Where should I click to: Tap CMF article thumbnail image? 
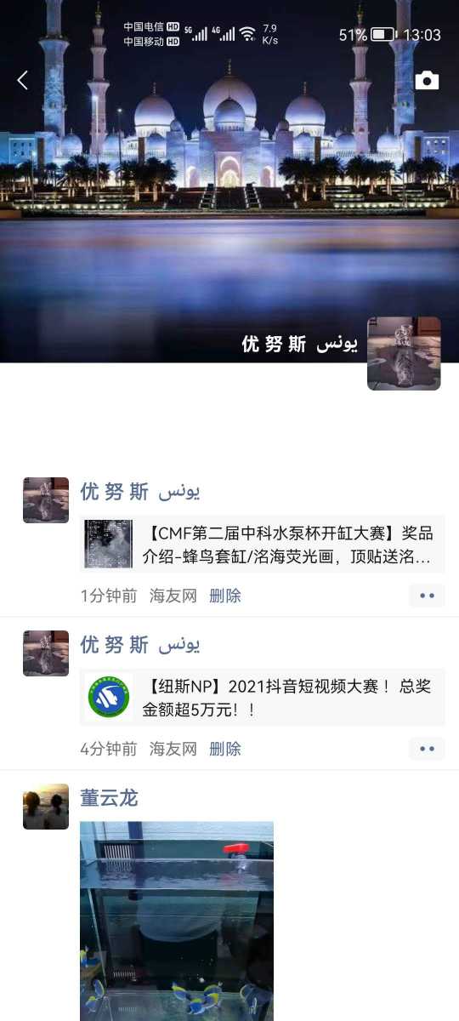coord(108,545)
